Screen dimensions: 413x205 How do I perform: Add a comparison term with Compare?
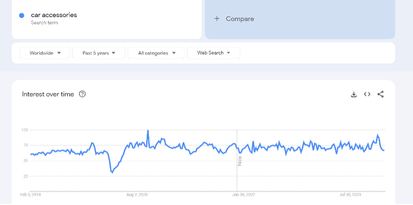pos(300,18)
